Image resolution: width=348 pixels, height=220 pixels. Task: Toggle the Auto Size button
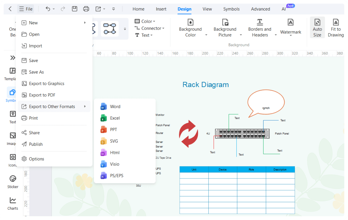point(317,27)
